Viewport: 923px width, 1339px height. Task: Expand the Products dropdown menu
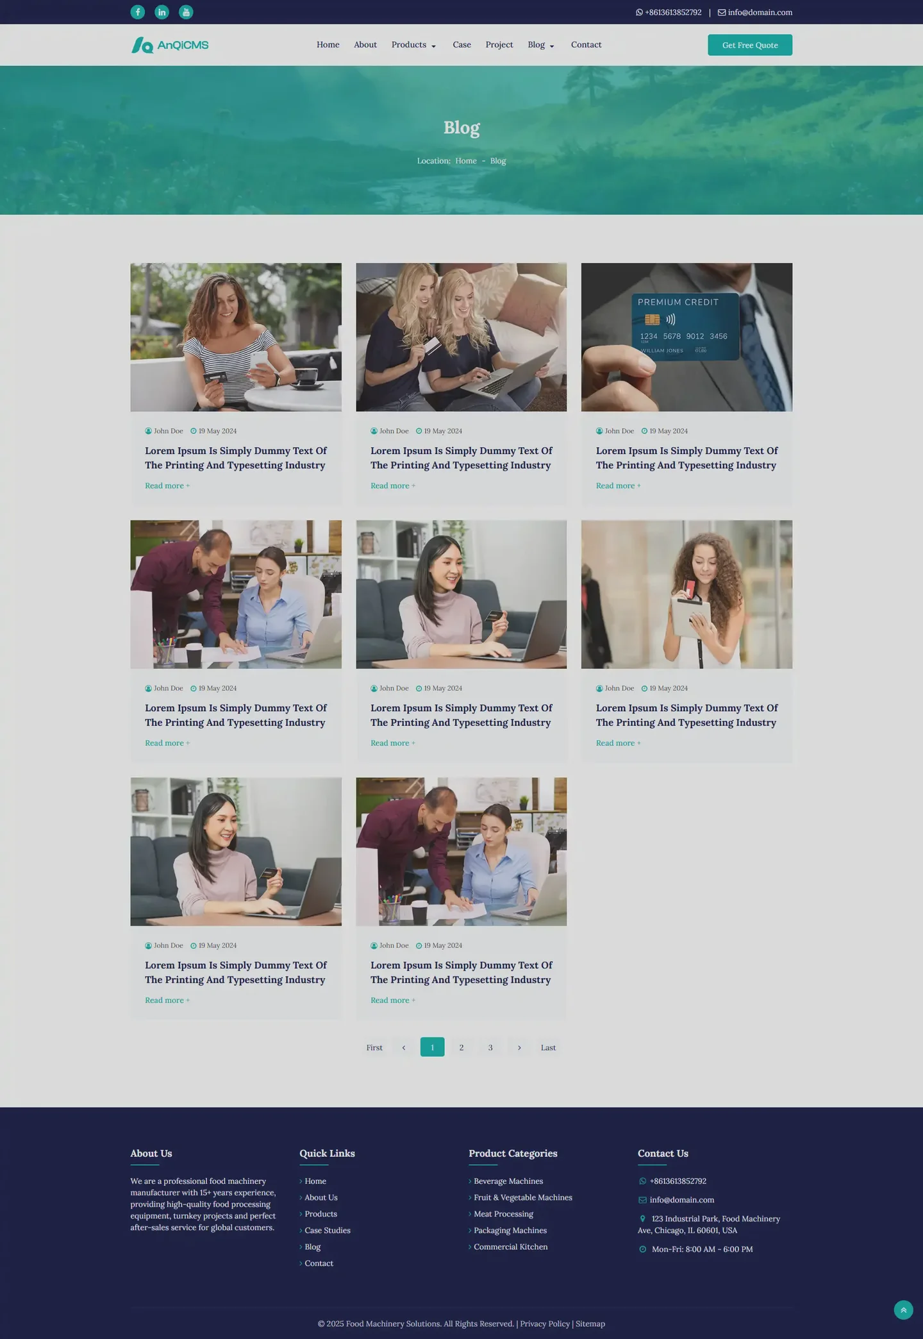pyautogui.click(x=413, y=45)
